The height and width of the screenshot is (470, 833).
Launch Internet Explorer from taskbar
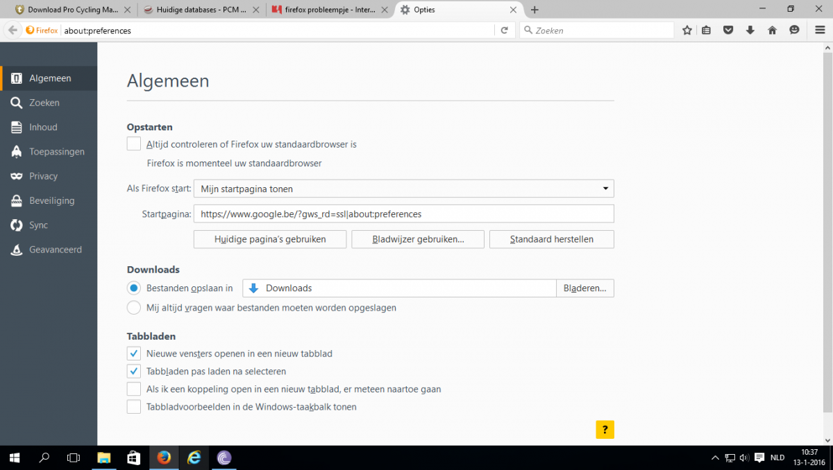pyautogui.click(x=194, y=458)
